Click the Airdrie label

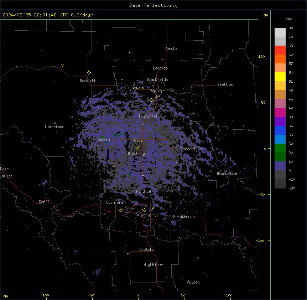tap(144, 191)
